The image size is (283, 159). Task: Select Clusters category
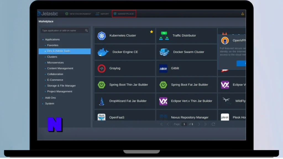(x=52, y=57)
